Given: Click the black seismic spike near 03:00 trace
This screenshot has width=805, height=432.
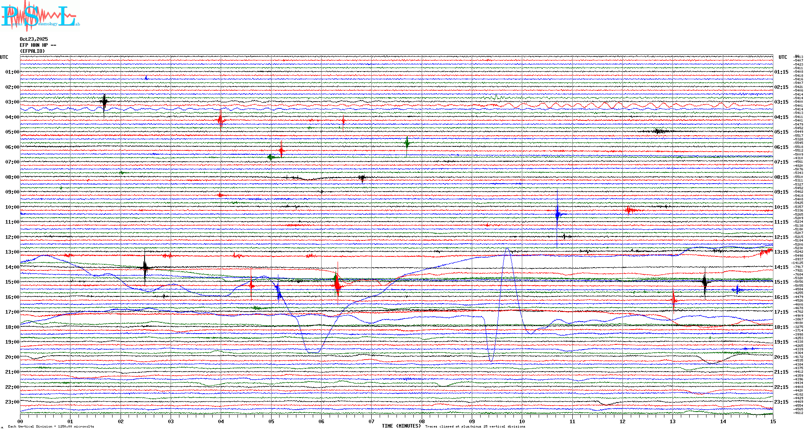Looking at the screenshot, I should point(104,102).
